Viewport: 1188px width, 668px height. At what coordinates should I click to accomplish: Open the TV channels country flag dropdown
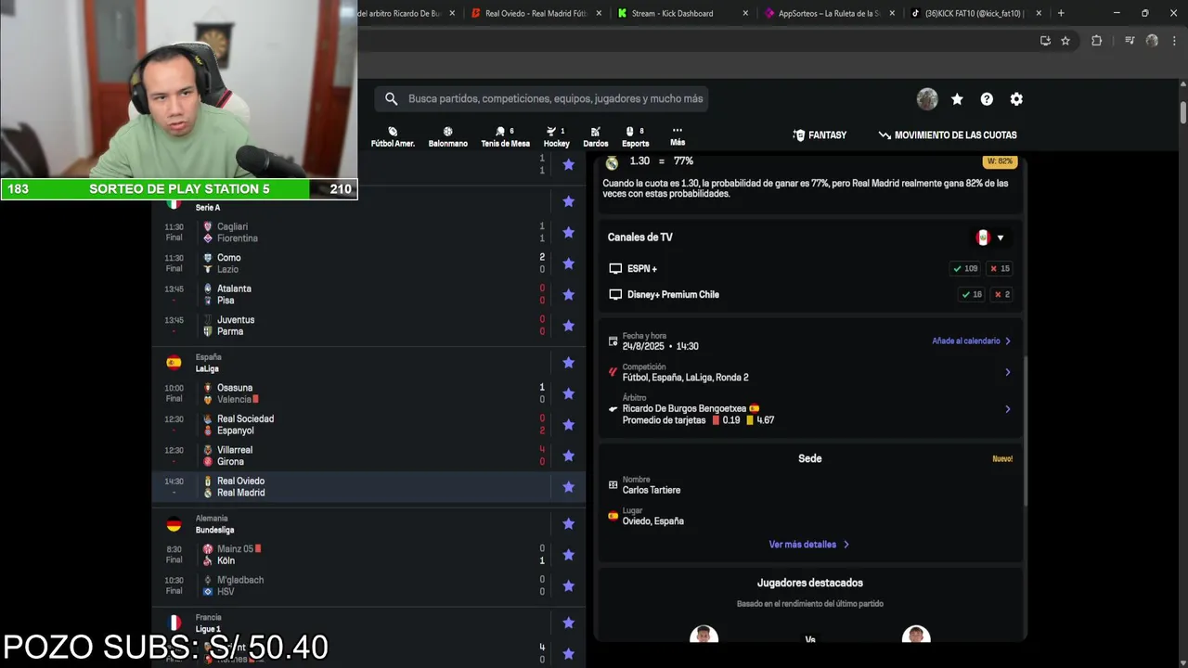pos(989,238)
